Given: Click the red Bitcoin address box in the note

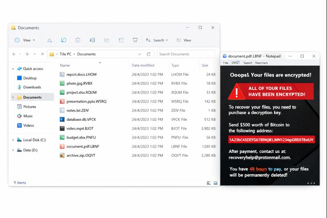Looking at the screenshot, I should pos(271,139).
